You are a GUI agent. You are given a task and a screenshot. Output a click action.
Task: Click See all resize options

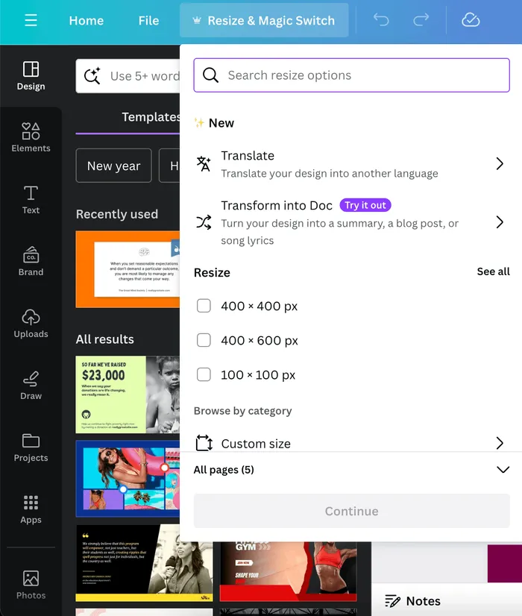[x=493, y=271]
